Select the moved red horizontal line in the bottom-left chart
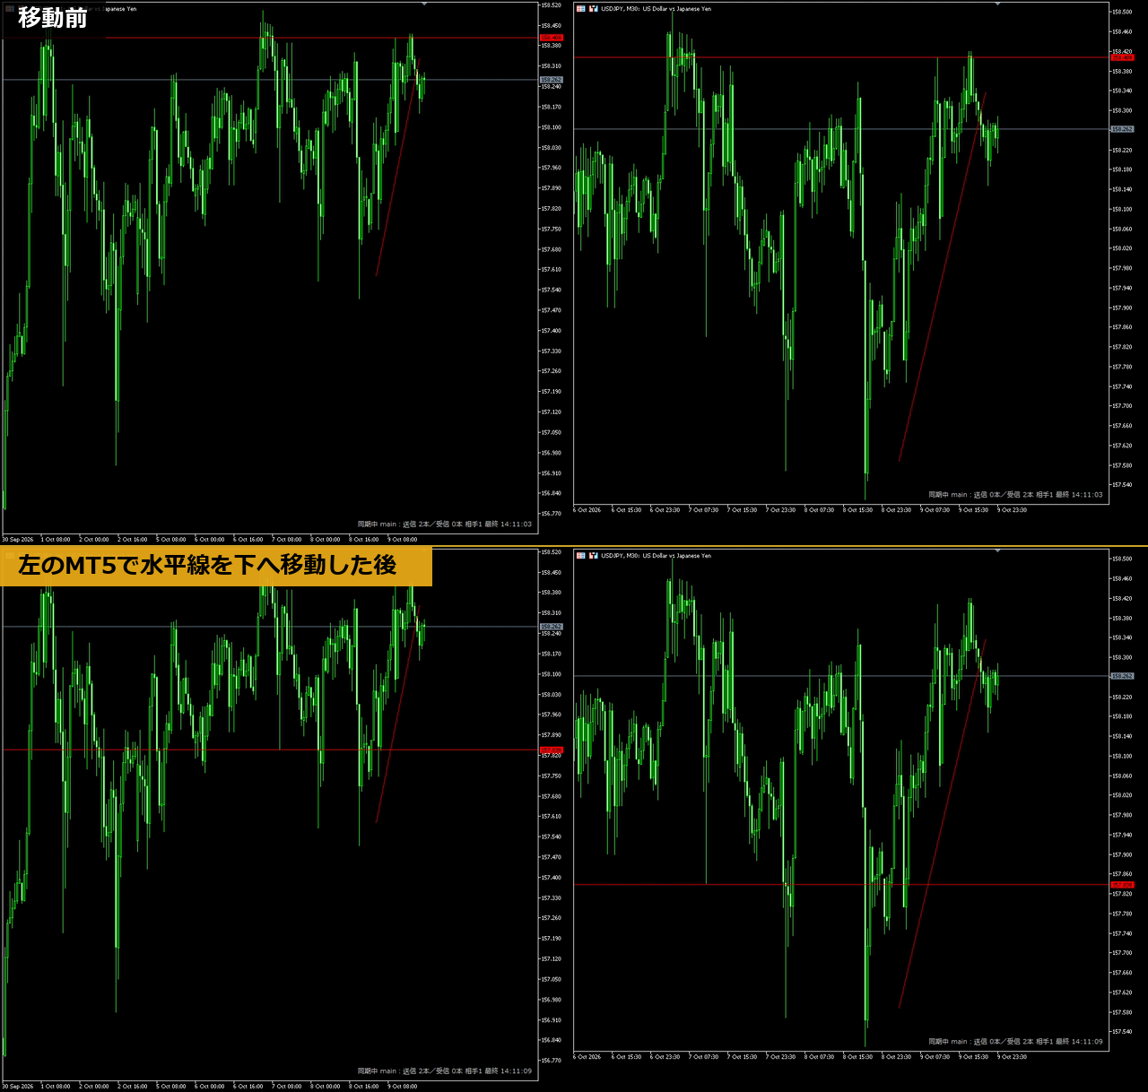The height and width of the screenshot is (1092, 1148). click(x=269, y=750)
